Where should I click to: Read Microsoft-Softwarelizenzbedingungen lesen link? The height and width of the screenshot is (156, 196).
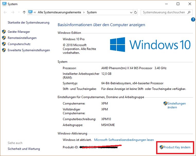point(124,140)
